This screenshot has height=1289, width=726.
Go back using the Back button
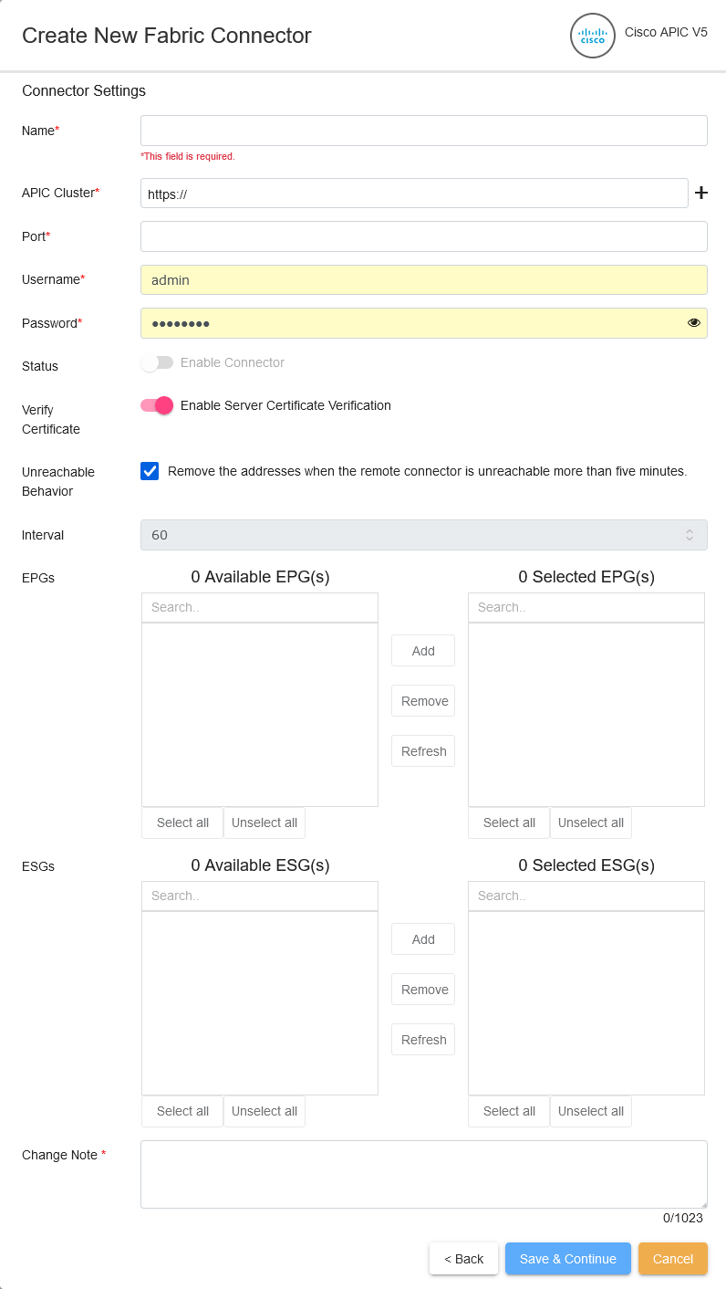463,1258
